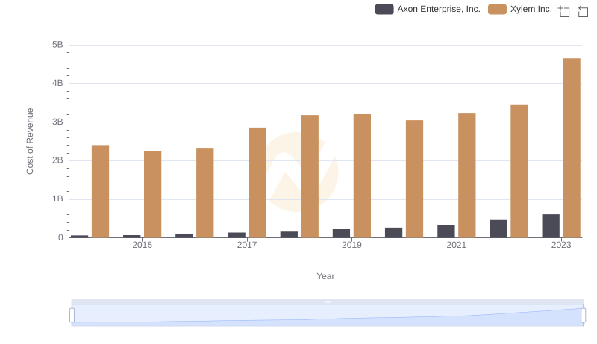Click the 1B y-axis label
Screen dimensions: 597x344
pyautogui.click(x=57, y=198)
